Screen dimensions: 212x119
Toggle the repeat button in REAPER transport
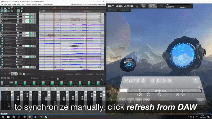click(x=24, y=74)
